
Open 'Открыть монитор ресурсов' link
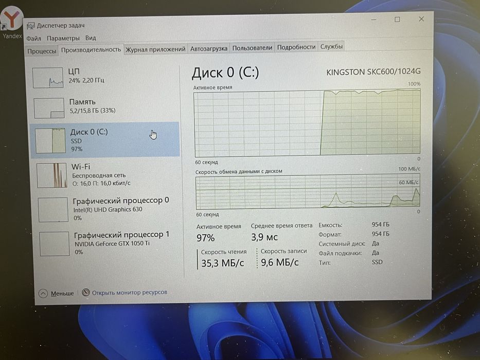click(x=130, y=292)
